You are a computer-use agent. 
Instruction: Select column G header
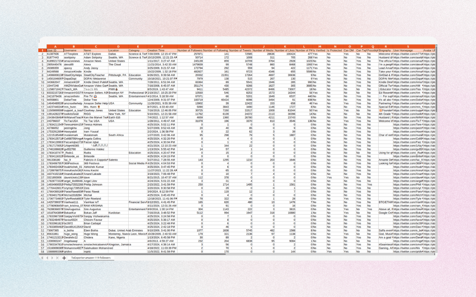190,47
